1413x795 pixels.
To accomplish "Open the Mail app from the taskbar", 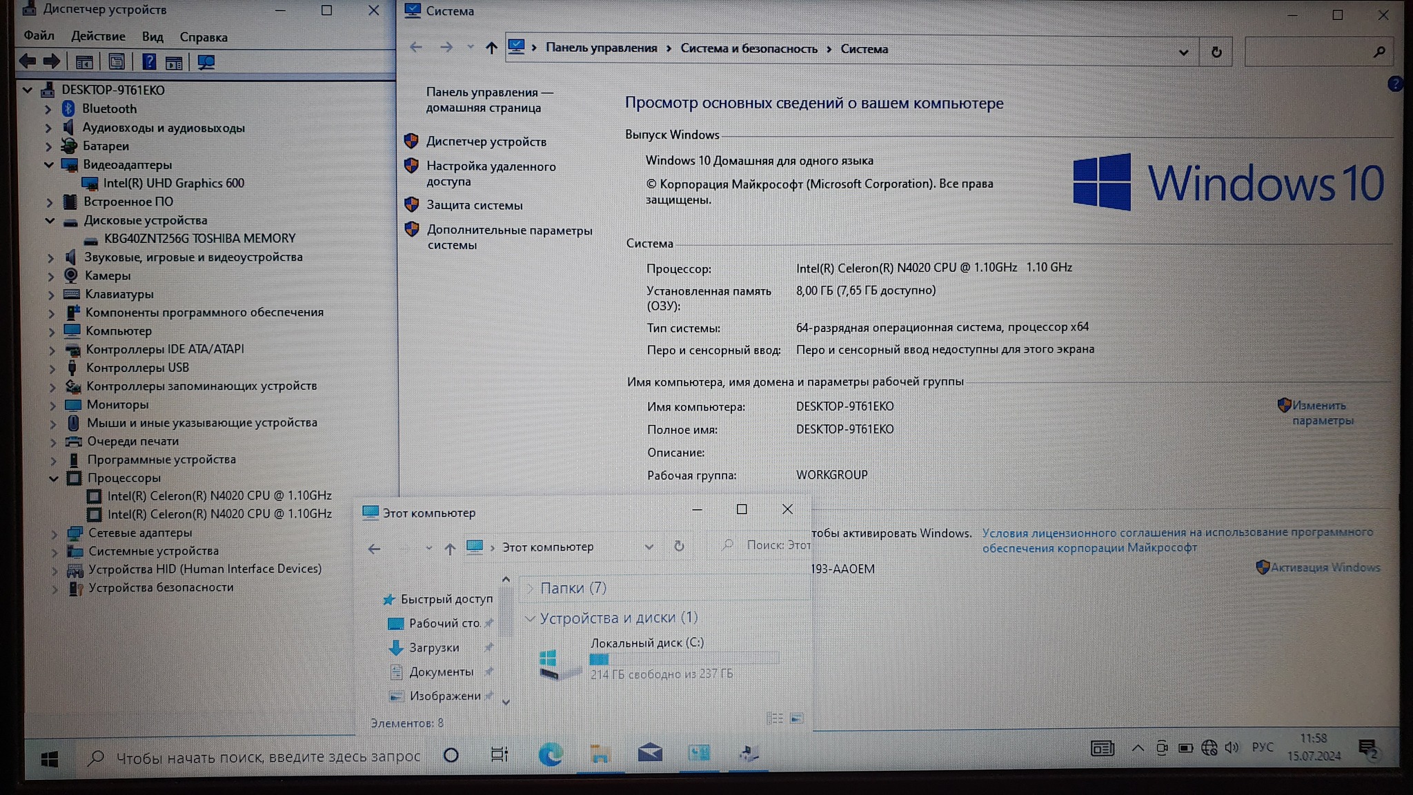I will 649,753.
